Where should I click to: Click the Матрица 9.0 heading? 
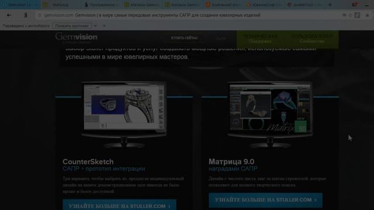(231, 162)
